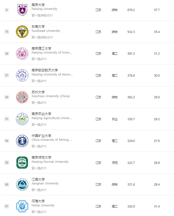Click the rank badge number 37

[x=7, y=75]
